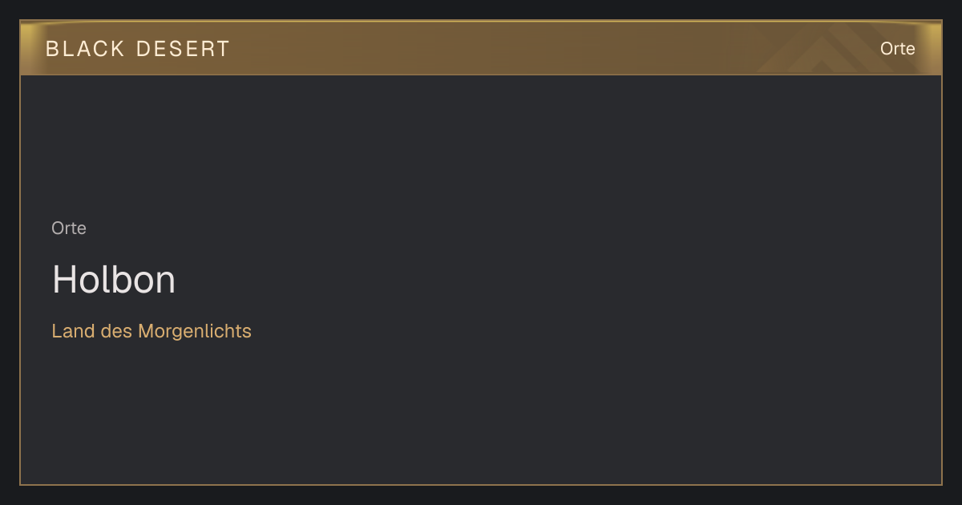This screenshot has width=962, height=505.
Task: Click the large white location name
Action: click(114, 280)
